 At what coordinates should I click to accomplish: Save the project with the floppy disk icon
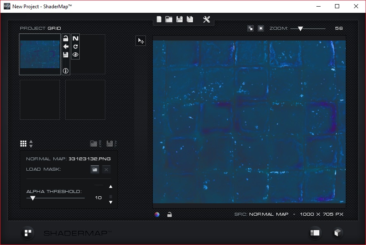click(179, 19)
